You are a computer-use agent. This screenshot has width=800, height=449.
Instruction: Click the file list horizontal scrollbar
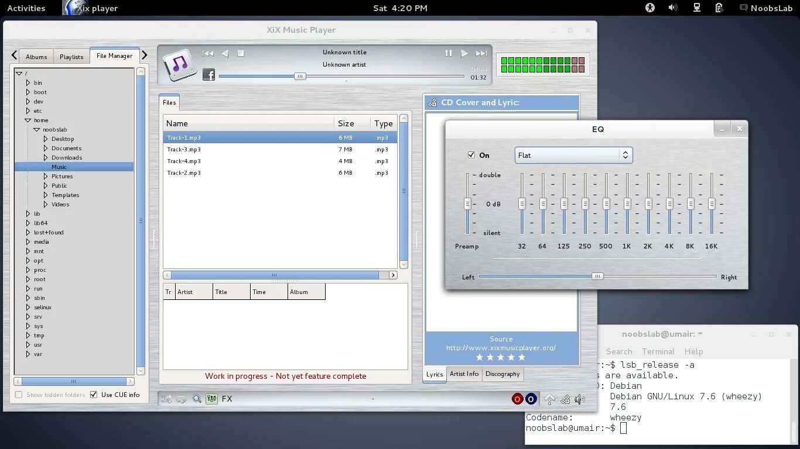click(275, 275)
